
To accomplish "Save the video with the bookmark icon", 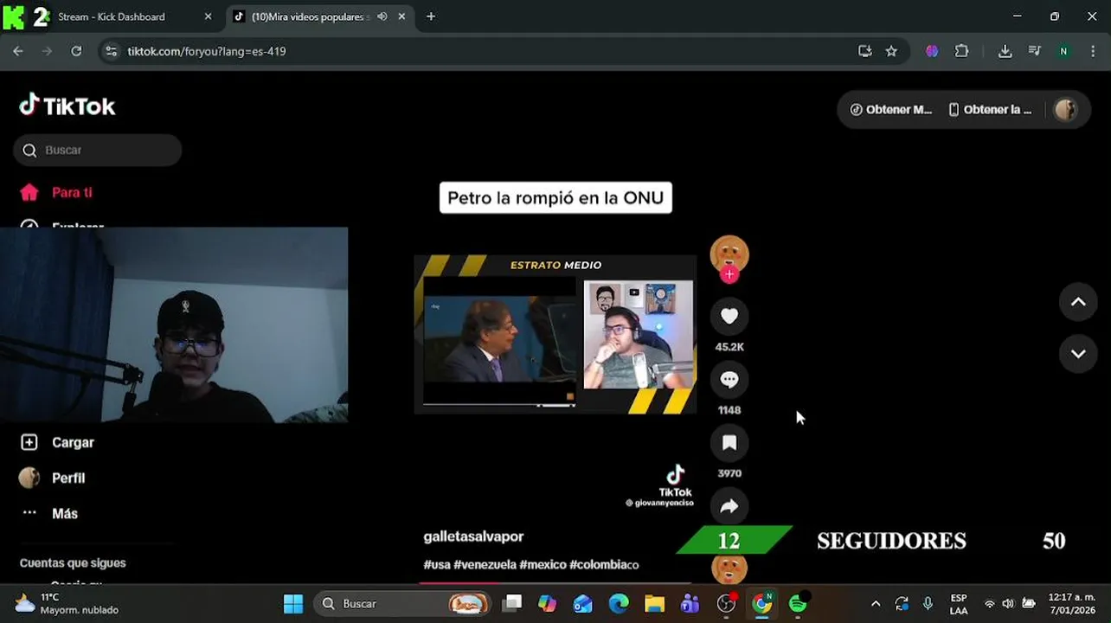I will coord(729,443).
